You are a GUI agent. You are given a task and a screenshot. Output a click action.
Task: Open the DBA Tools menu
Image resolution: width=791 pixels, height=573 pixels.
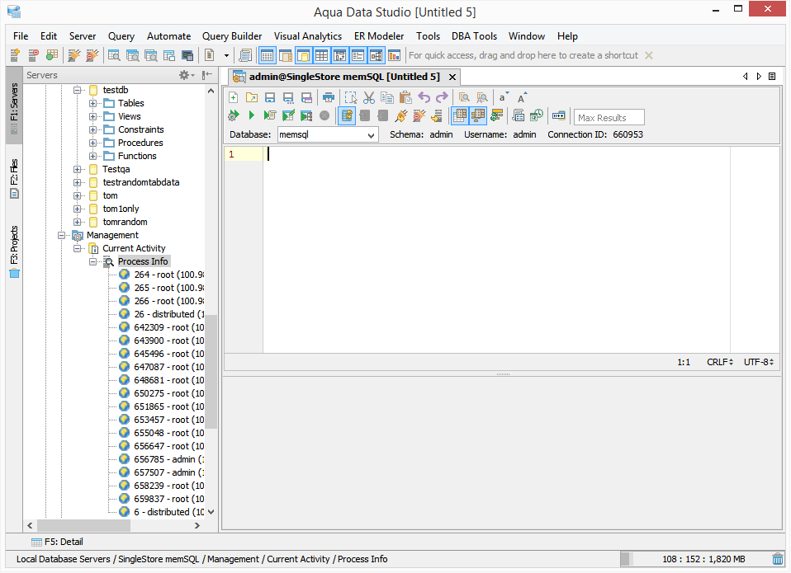[474, 36]
